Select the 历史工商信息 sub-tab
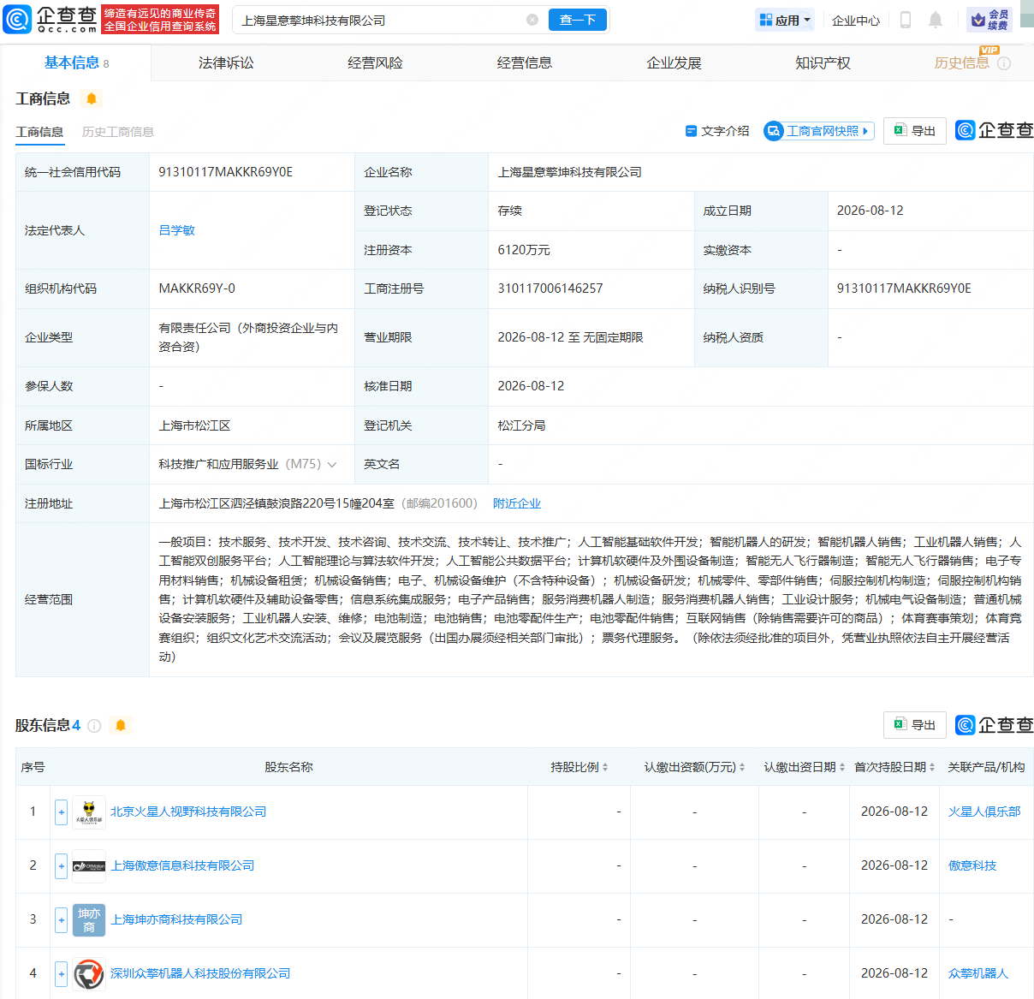 [118, 132]
